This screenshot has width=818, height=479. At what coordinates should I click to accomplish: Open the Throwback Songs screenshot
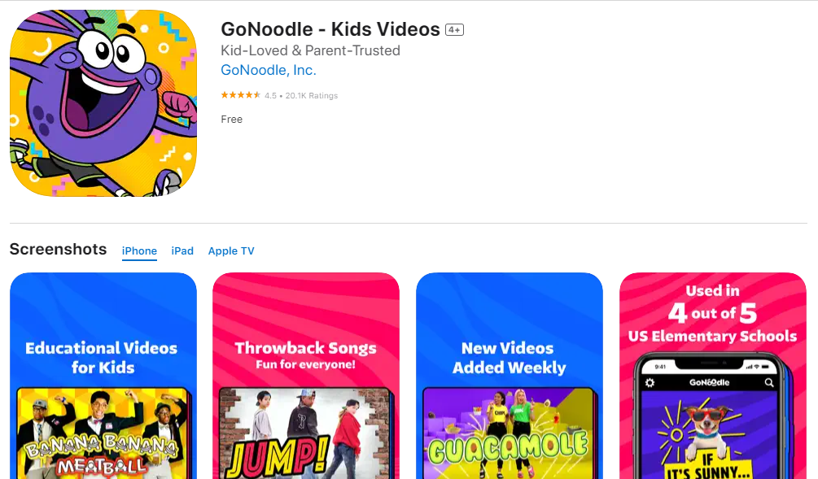[306, 376]
